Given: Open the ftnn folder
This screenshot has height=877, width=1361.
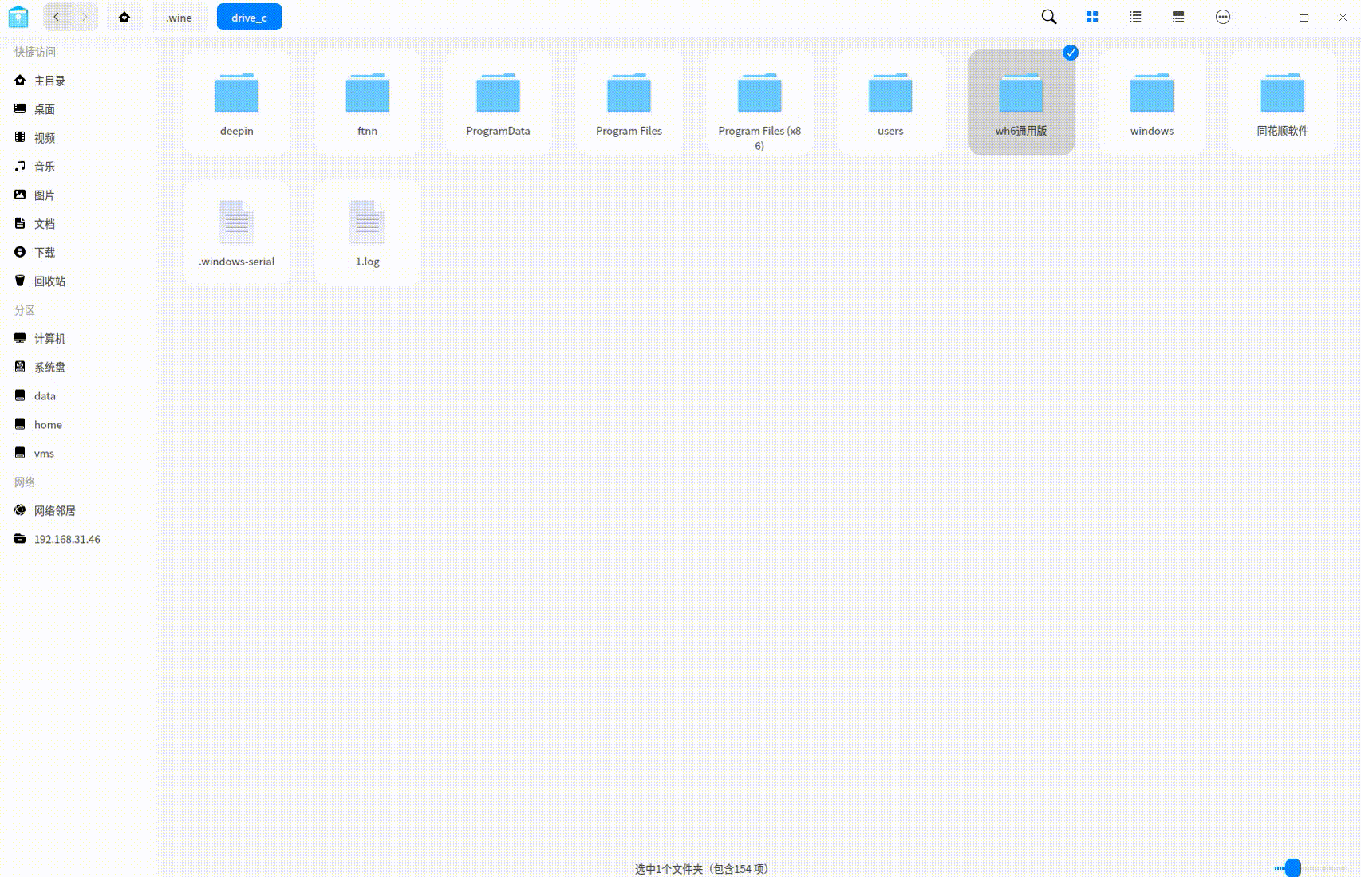Looking at the screenshot, I should (368, 103).
